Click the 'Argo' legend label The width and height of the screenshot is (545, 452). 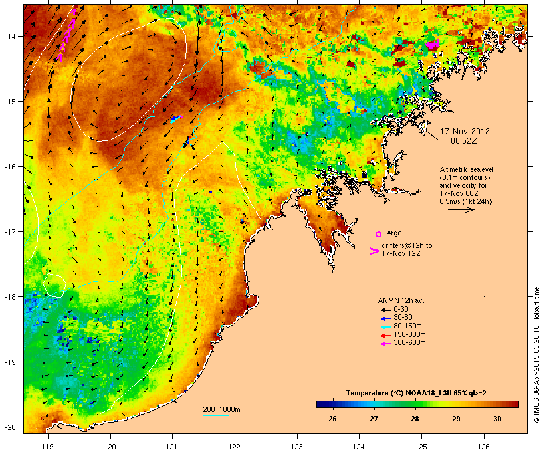(394, 233)
